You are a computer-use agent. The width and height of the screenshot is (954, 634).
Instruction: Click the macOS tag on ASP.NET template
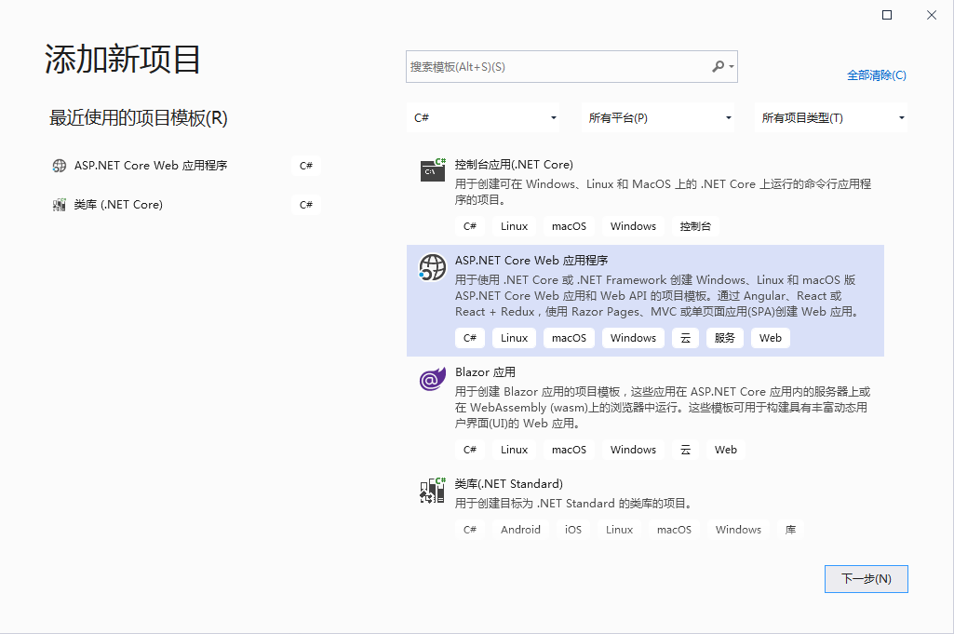click(x=569, y=338)
